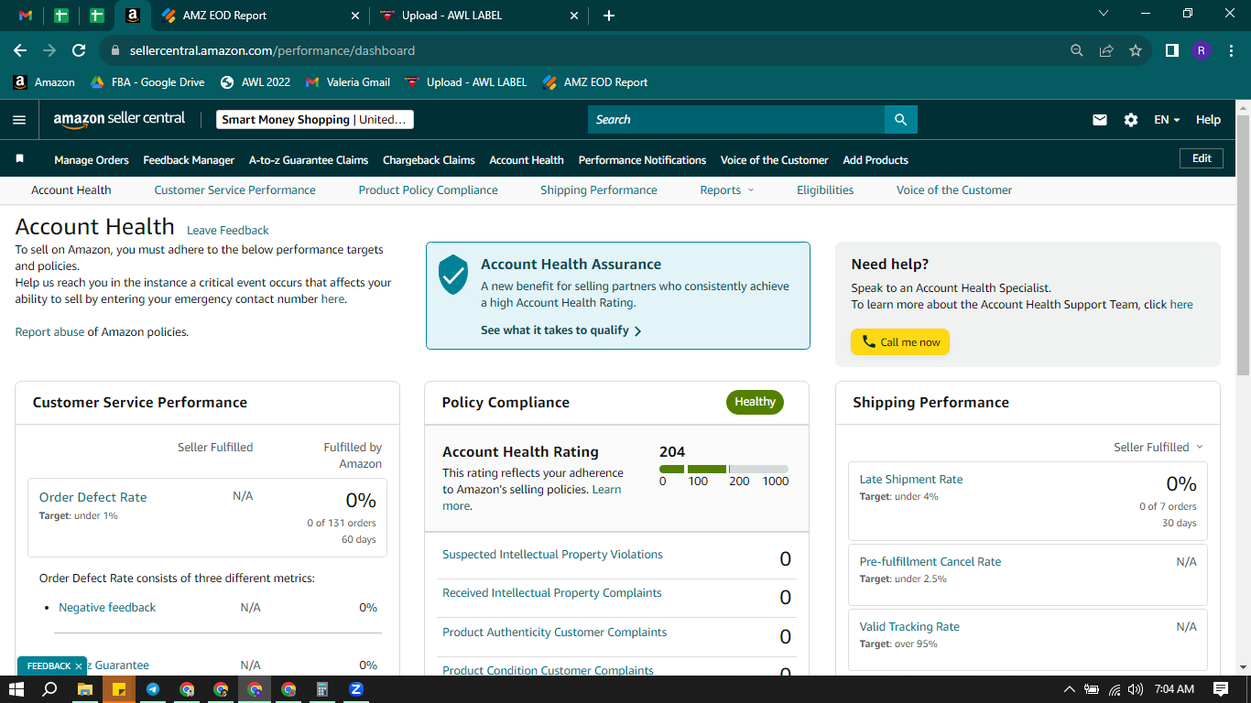The height and width of the screenshot is (703, 1251).
Task: Open the Account Health tab
Action: (x=71, y=190)
